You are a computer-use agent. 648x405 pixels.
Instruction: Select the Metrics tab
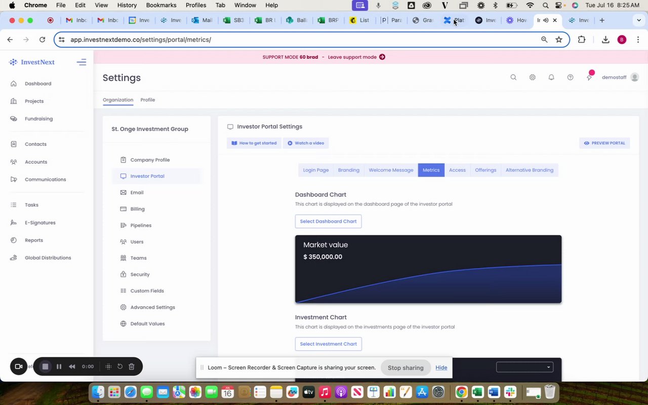pos(431,170)
